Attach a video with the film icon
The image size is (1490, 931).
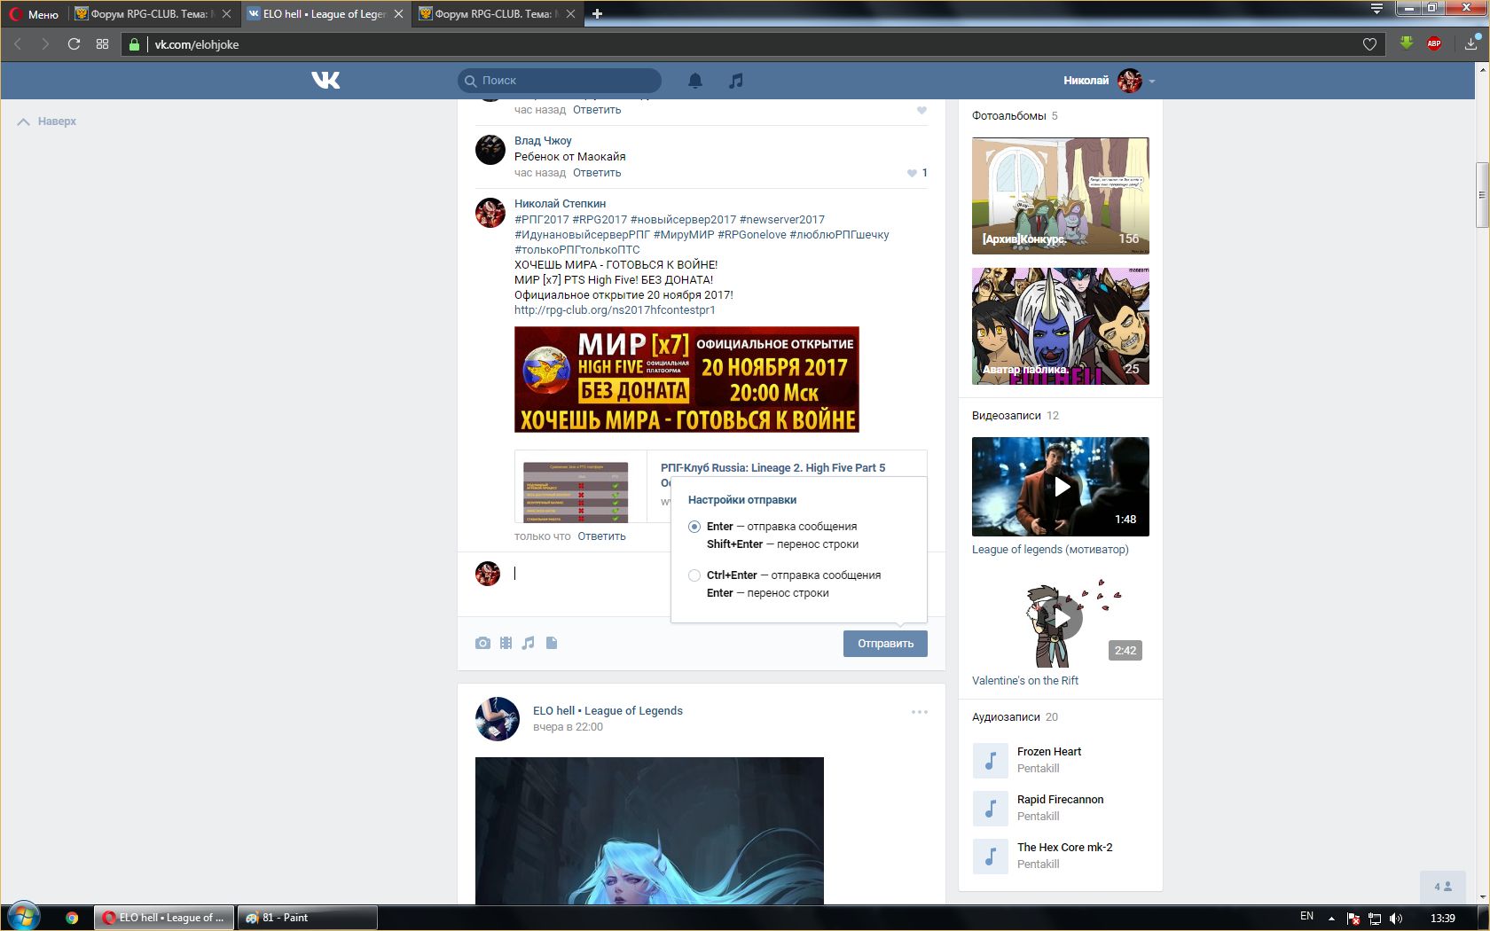tap(506, 643)
